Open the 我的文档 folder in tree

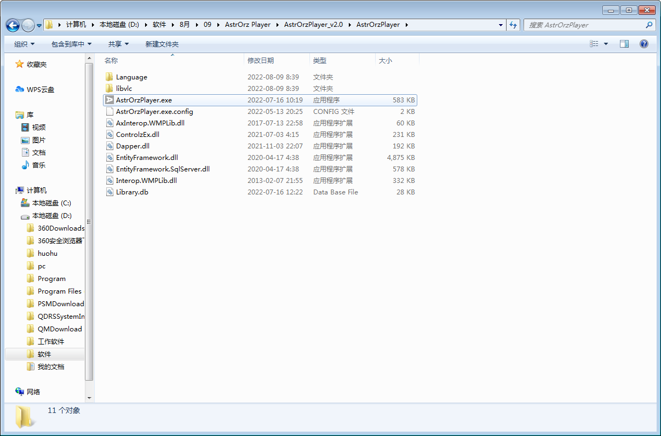coord(51,367)
